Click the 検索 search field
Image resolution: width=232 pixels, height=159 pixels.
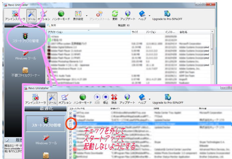pyautogui.click(x=73, y=26)
